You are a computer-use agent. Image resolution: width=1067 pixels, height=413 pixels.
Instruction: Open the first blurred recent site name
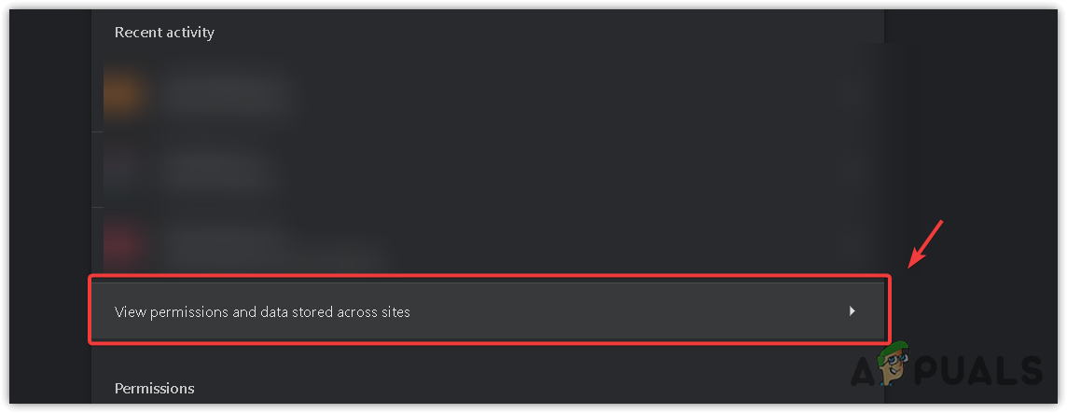click(224, 88)
